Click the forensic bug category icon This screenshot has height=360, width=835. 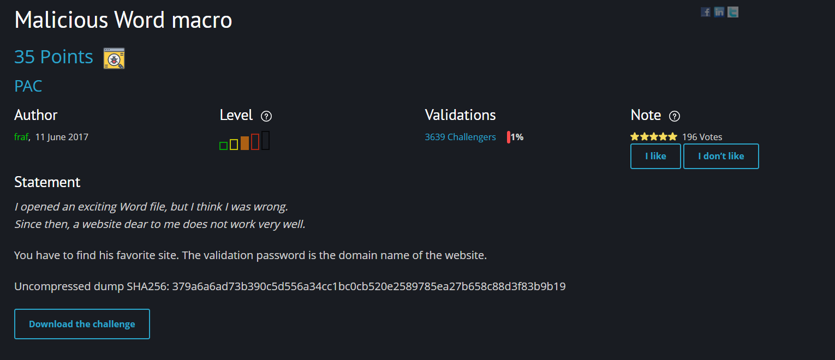click(114, 58)
